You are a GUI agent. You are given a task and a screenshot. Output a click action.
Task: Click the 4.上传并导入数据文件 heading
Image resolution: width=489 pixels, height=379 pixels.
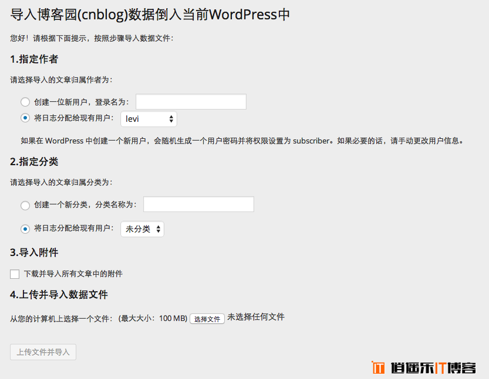(x=59, y=295)
